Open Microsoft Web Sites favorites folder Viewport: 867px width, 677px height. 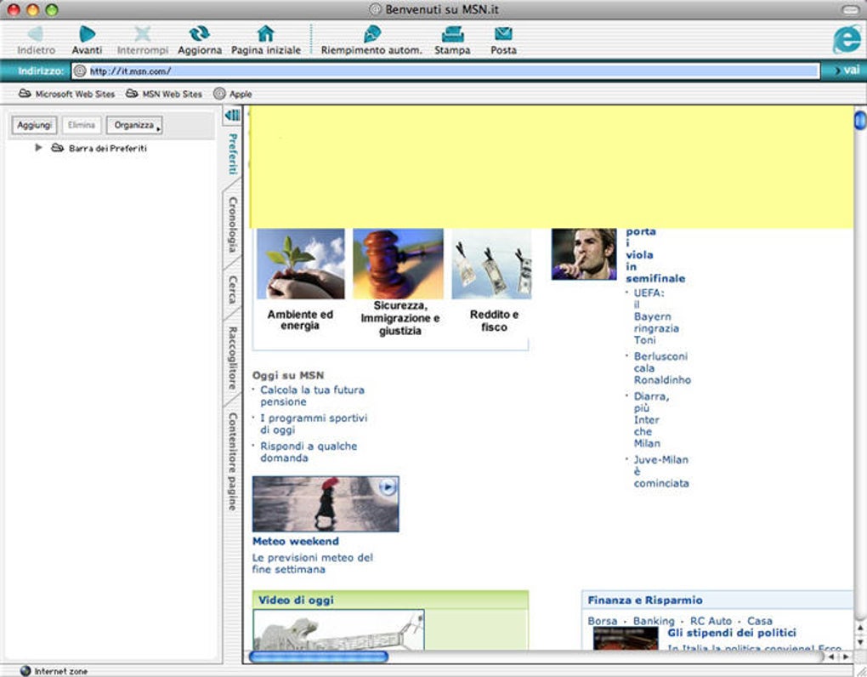tap(67, 94)
